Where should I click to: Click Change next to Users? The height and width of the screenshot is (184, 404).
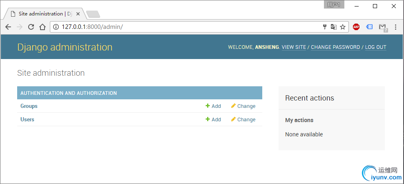tap(243, 120)
